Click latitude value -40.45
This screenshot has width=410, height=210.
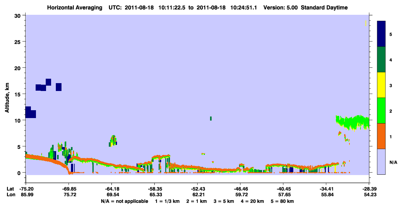click(x=283, y=189)
